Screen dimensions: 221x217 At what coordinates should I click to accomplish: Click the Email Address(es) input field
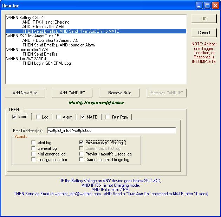(x=111, y=130)
